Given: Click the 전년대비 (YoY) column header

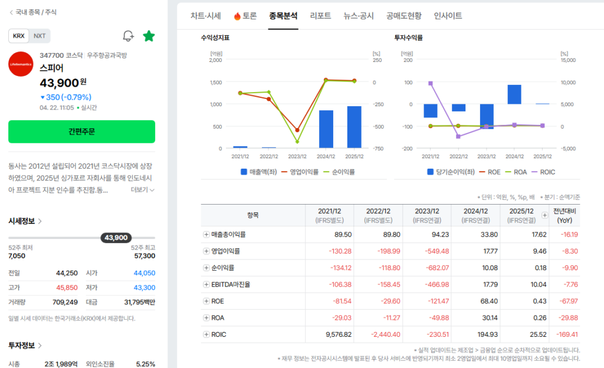Looking at the screenshot, I should coord(564,216).
